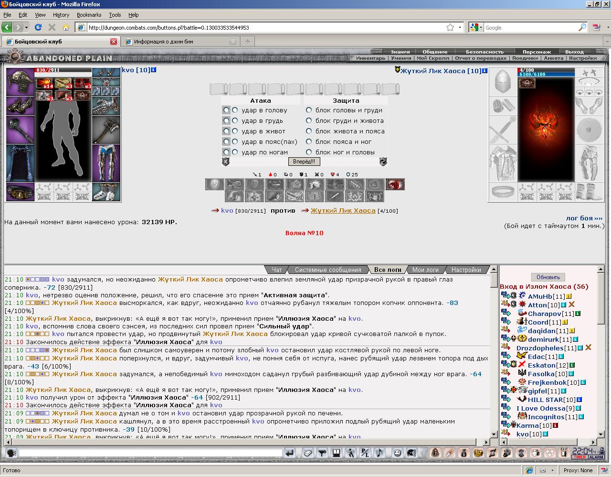611x477 pixels.
Task: Select 'блок пояса и ног' defense option
Action: tap(309, 141)
